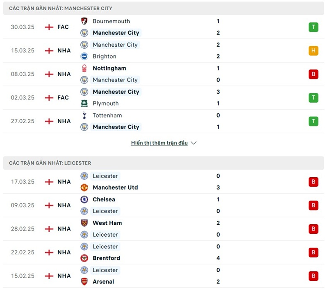Click the Arsenal club crest icon
This screenshot has width=328, height=289.
[84, 282]
